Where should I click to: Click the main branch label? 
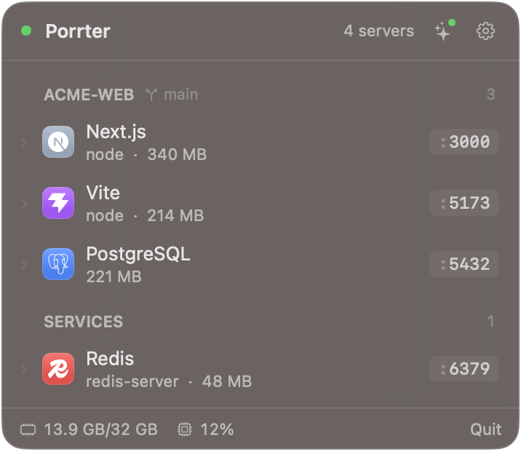tap(181, 95)
